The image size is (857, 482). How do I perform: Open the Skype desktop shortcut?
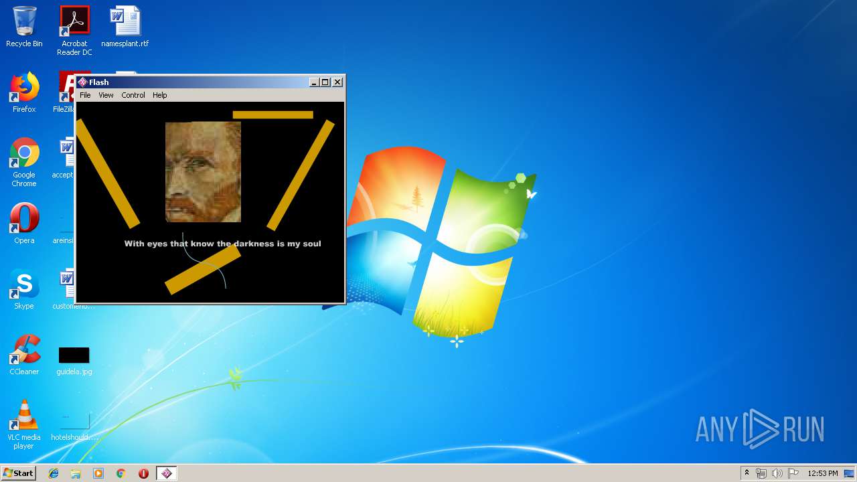(24, 289)
